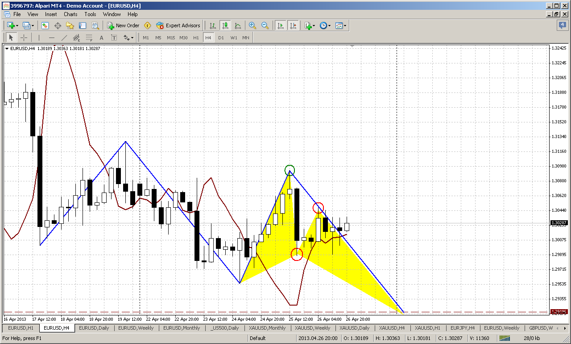
Task: Click the Default profile status field
Action: click(272, 338)
